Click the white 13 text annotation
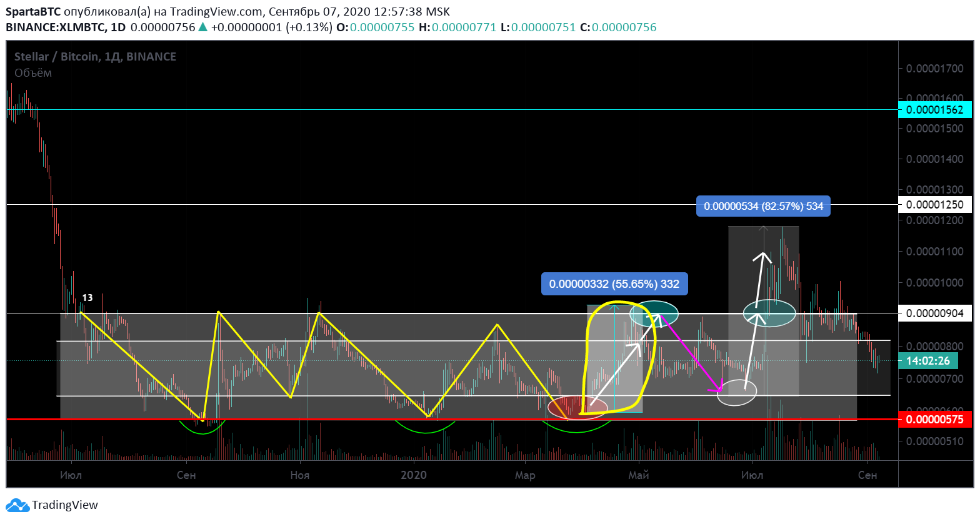This screenshot has width=980, height=522. click(x=87, y=298)
